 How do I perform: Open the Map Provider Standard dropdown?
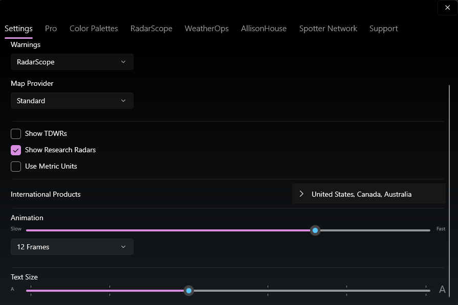(72, 101)
